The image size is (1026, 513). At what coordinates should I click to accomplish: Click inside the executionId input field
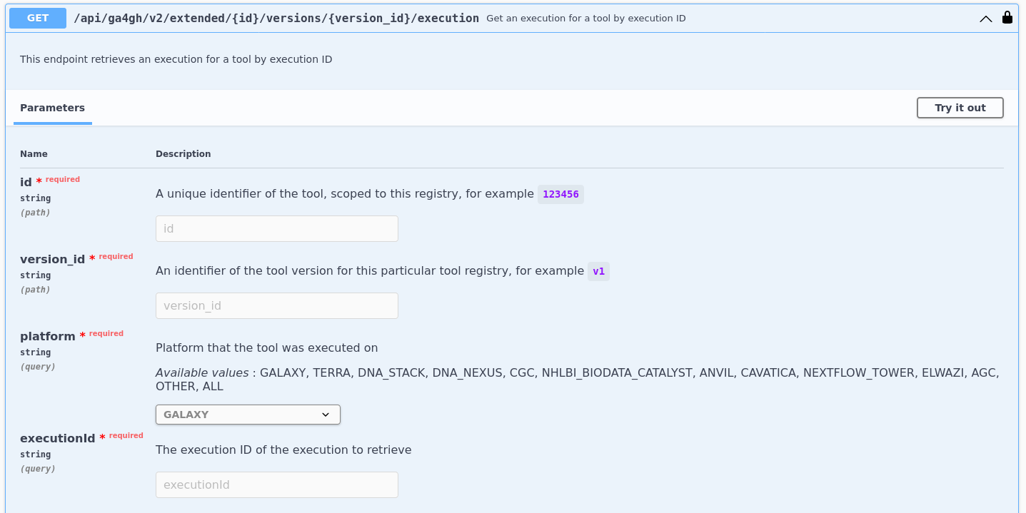coord(276,484)
